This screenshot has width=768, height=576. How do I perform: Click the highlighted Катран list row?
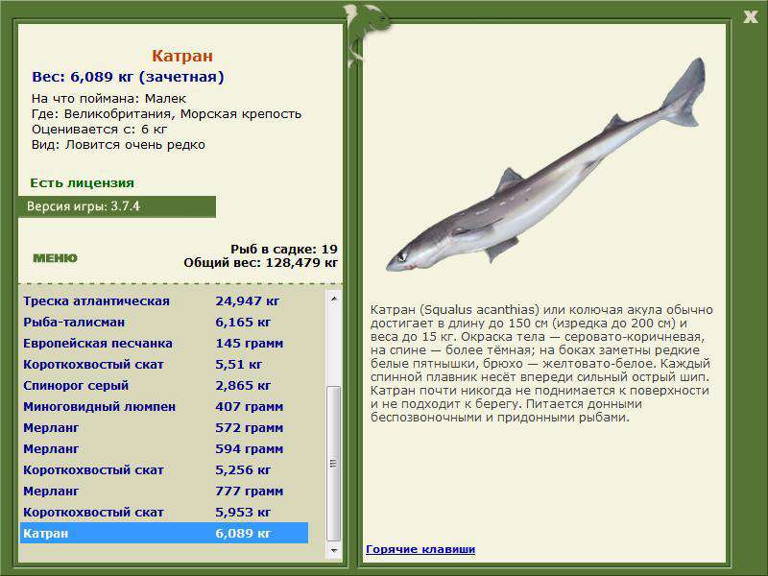click(164, 533)
